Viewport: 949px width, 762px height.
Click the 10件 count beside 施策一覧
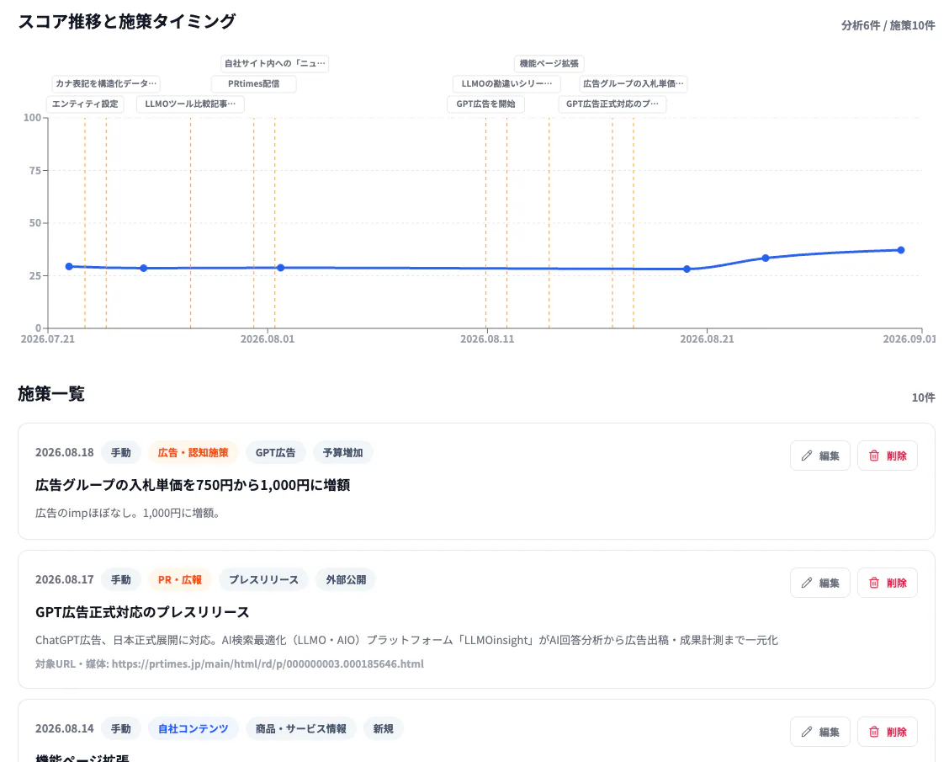923,397
